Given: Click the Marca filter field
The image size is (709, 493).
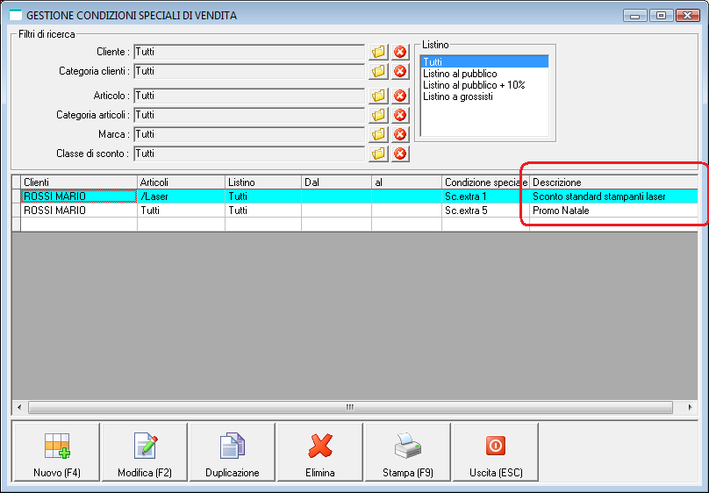Looking at the screenshot, I should click(x=249, y=135).
